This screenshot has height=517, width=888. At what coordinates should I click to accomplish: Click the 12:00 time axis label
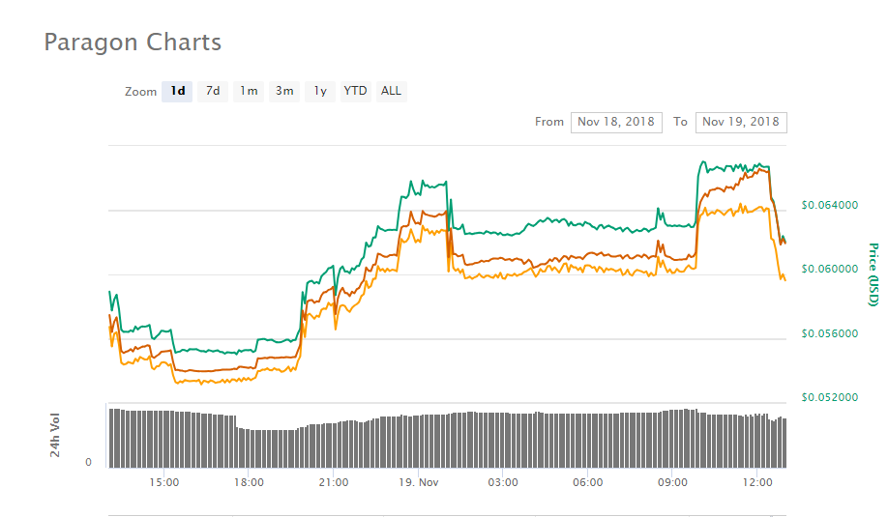(x=757, y=482)
